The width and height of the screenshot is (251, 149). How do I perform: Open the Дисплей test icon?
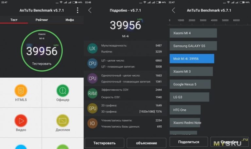click(63, 121)
